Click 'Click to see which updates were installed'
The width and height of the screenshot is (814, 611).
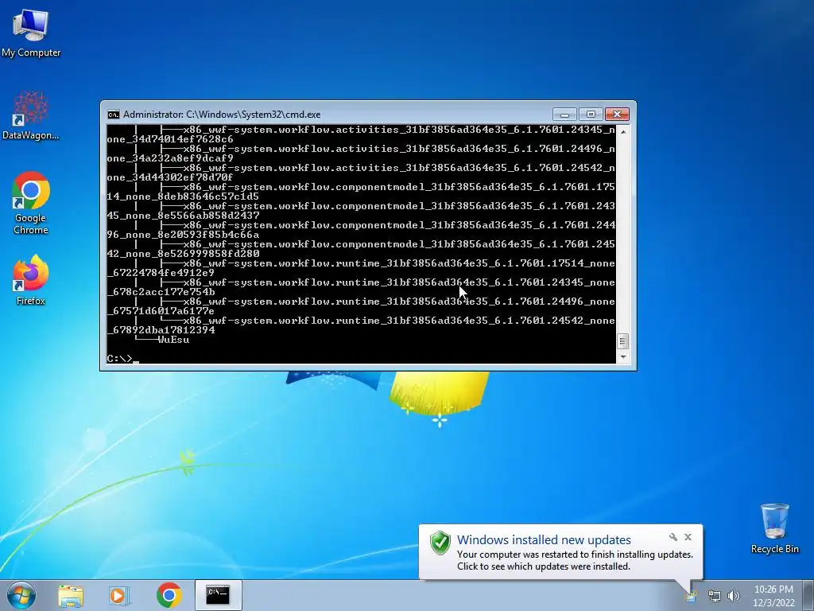point(544,566)
